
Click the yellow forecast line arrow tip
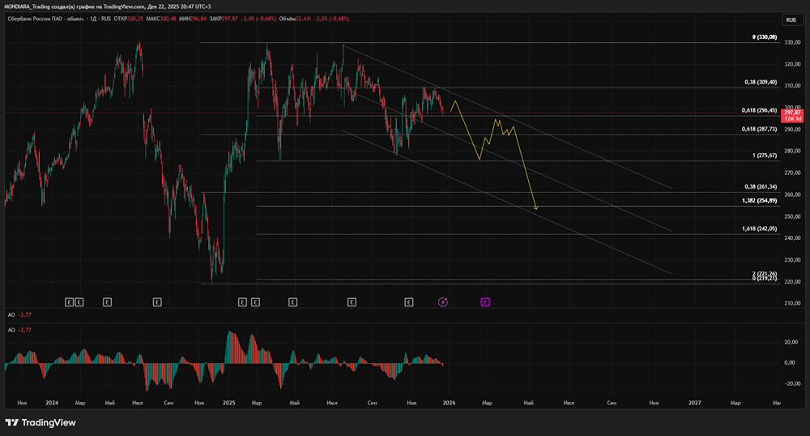click(535, 209)
